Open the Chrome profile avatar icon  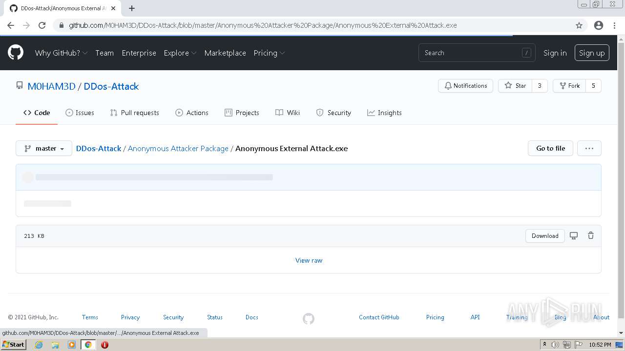pyautogui.click(x=599, y=25)
